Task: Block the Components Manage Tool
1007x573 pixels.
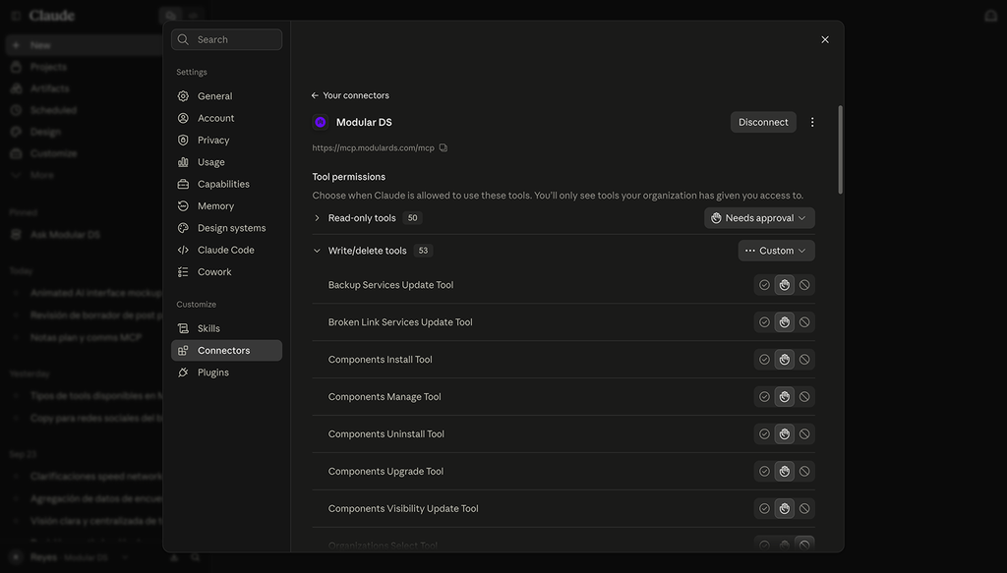Action: pos(804,396)
